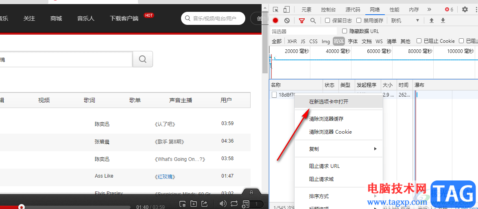Stop recording the network log
Image resolution: width=478 pixels, height=209 pixels.
tap(275, 20)
